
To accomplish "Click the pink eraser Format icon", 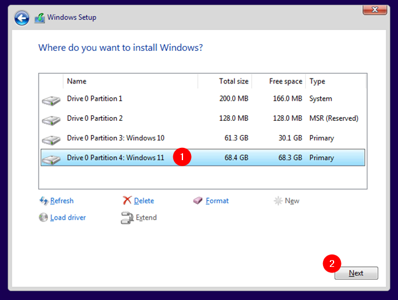I will 198,201.
